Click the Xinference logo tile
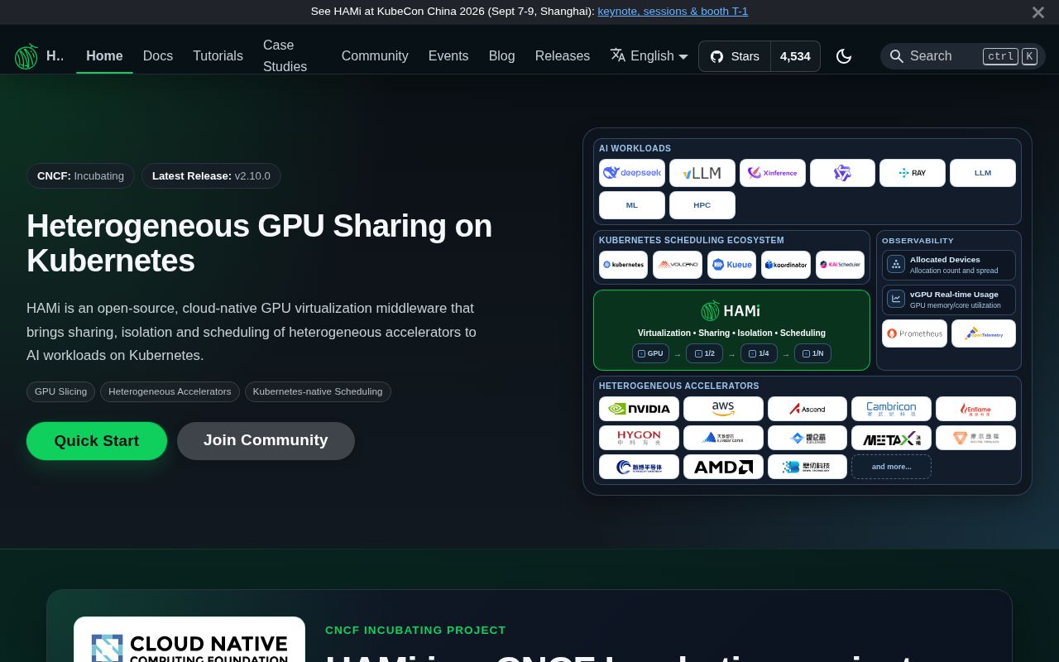1059x662 pixels. click(x=773, y=173)
